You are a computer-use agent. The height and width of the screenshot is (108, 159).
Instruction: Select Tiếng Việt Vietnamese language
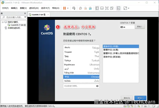tap(81, 73)
